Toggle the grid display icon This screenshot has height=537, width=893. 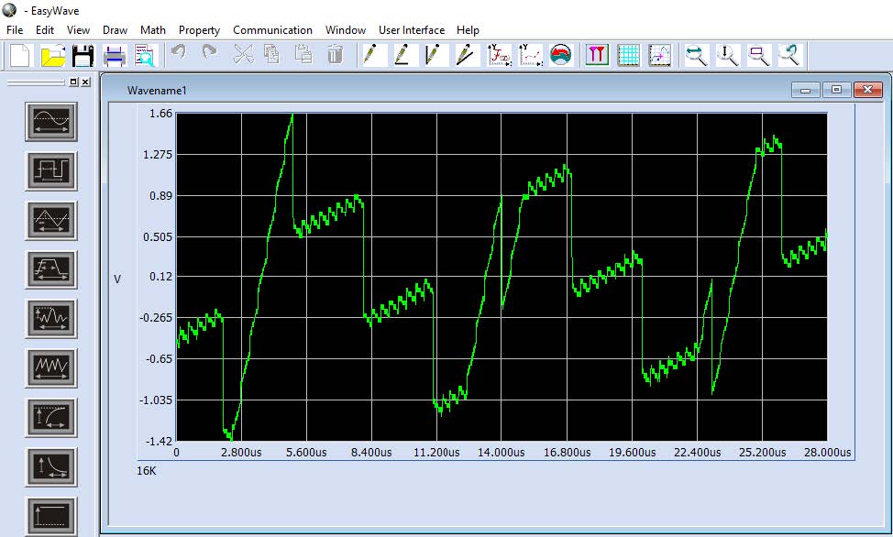628,55
